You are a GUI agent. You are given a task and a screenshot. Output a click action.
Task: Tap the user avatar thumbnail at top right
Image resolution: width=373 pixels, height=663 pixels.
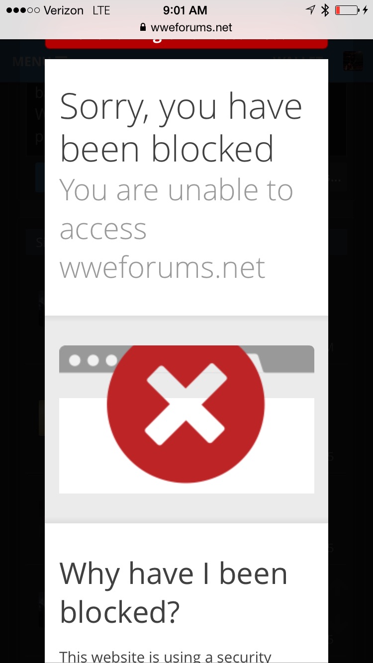[x=353, y=61]
